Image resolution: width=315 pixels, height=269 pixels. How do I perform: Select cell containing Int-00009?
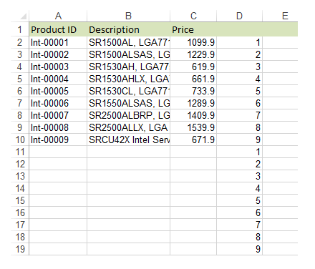[58, 140]
